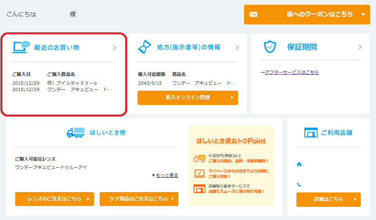Click the laptop checkmark icon in おトクPoint

200,173
